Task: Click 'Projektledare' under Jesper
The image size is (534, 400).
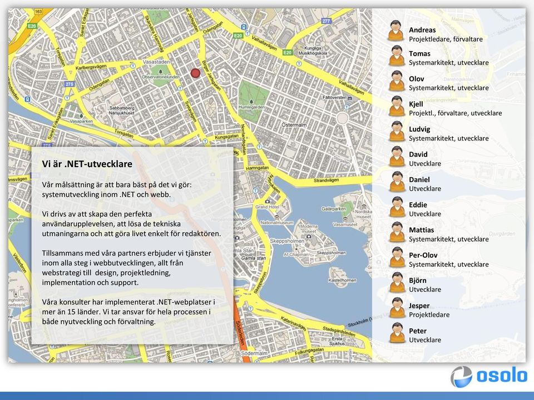Action: pos(429,315)
